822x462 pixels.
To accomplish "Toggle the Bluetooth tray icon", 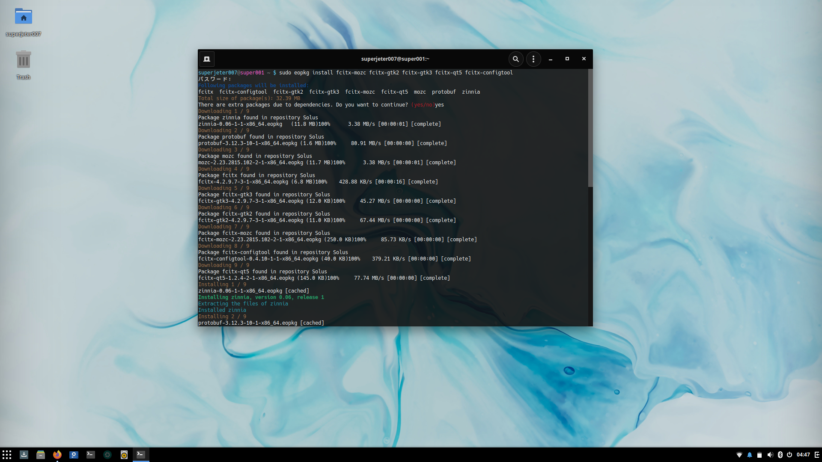I will pyautogui.click(x=780, y=455).
